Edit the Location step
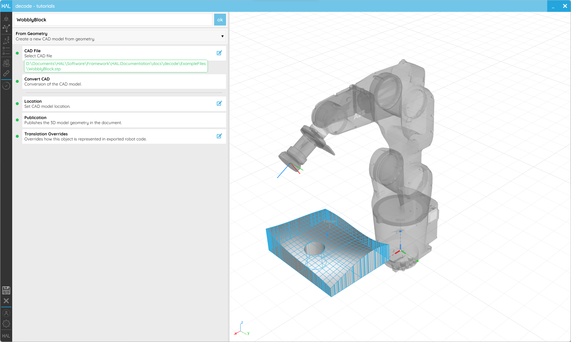The image size is (571, 342). [219, 103]
